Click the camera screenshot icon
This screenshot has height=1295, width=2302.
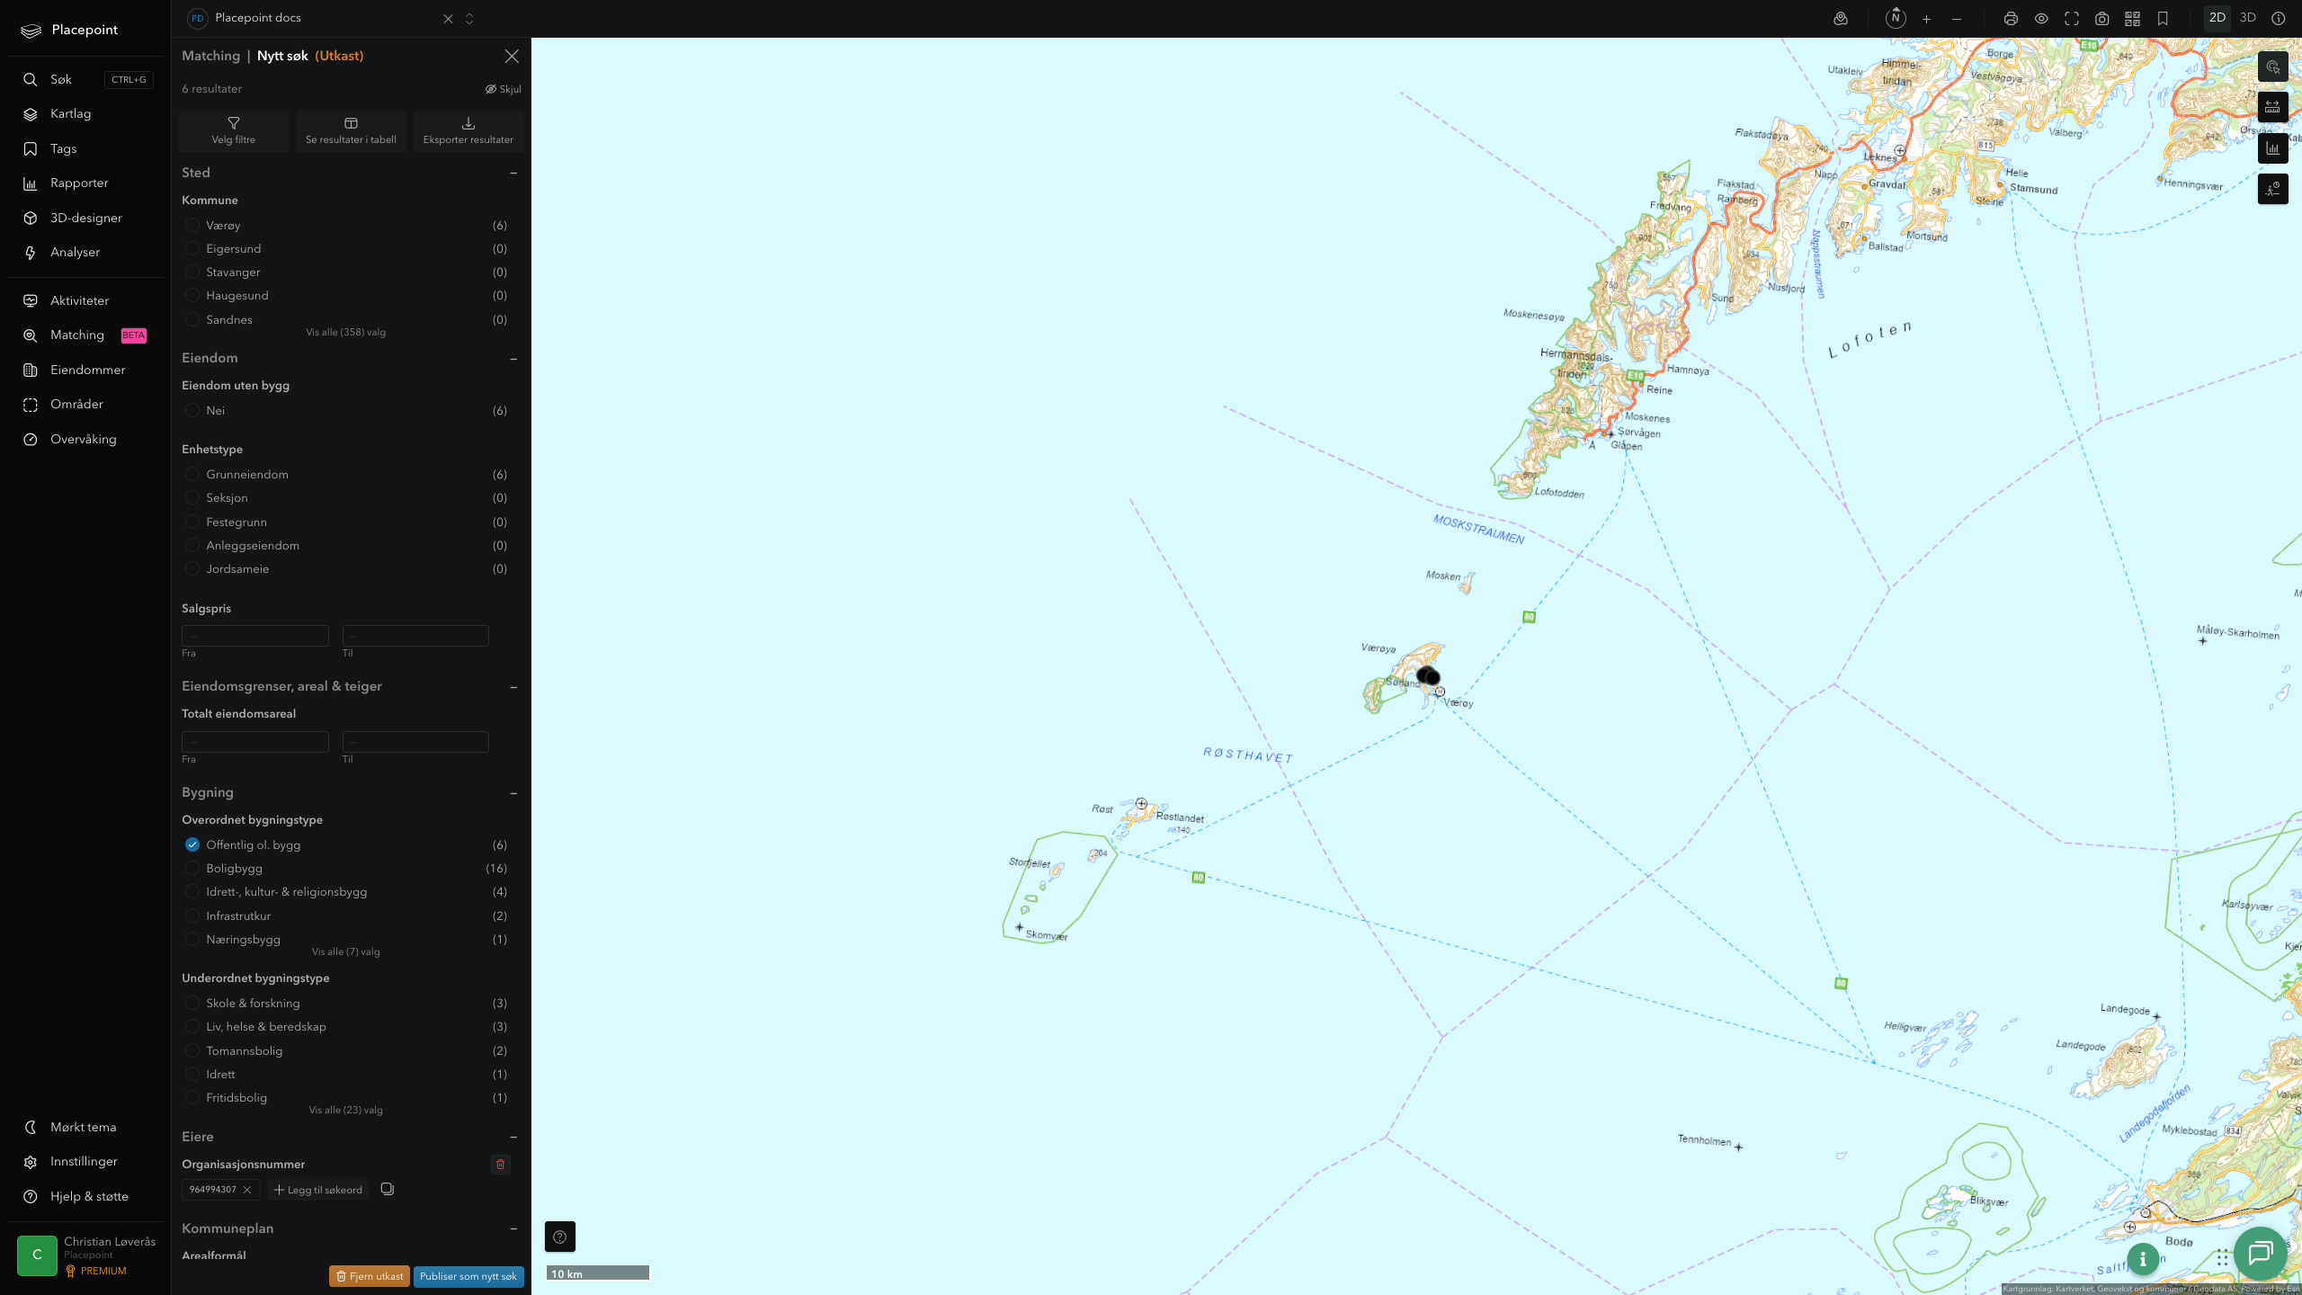coord(2102,19)
